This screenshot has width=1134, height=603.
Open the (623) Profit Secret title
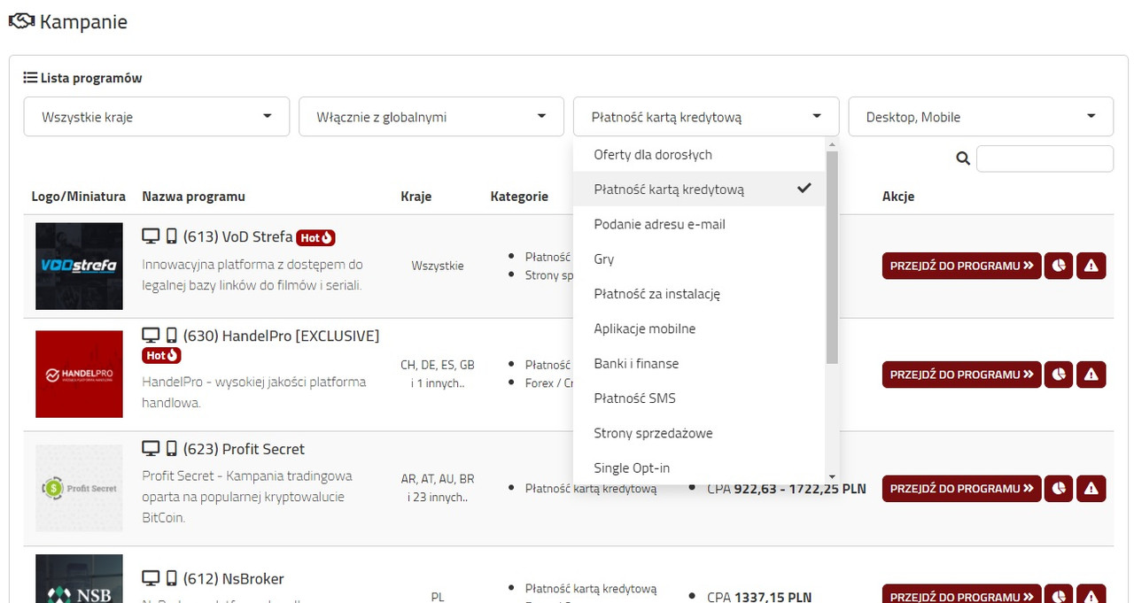[x=244, y=449]
